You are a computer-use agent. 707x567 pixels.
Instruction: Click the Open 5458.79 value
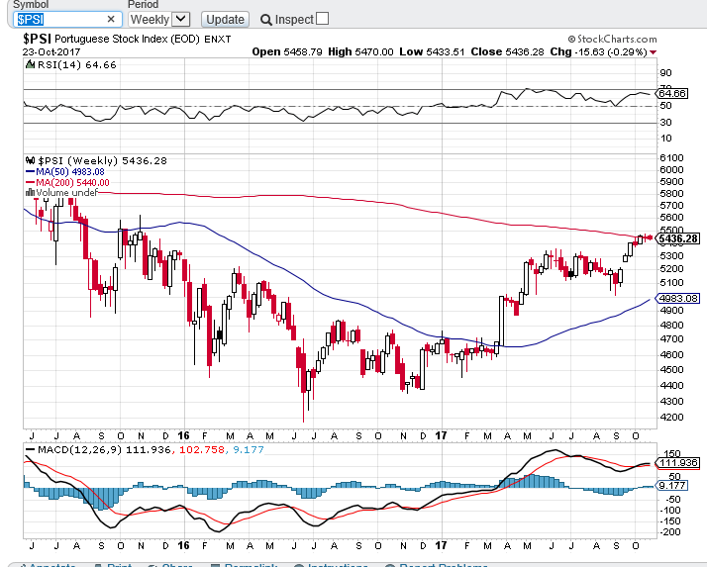click(287, 51)
